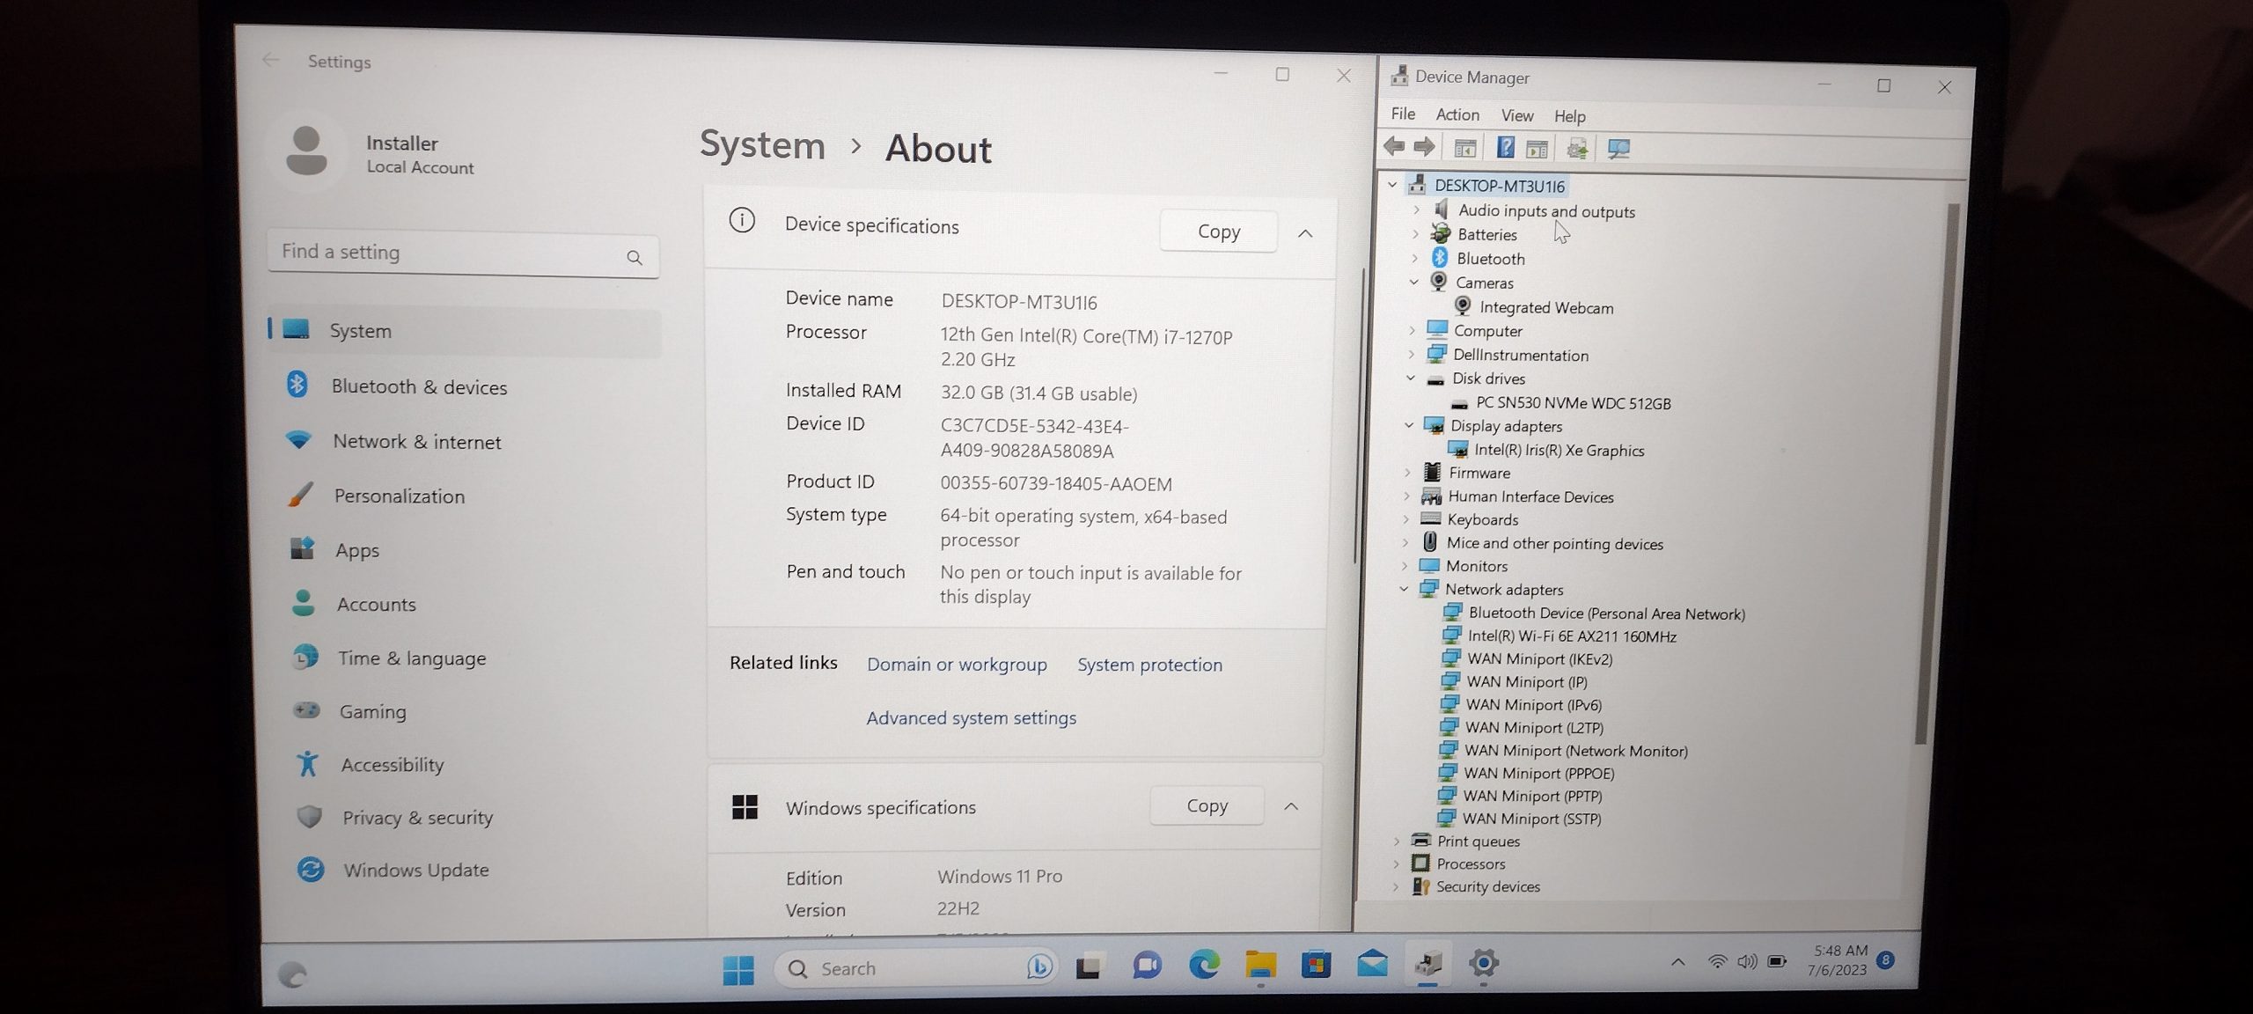This screenshot has height=1014, width=2253.
Task: Open the File menu in Device Manager
Action: pos(1403,114)
